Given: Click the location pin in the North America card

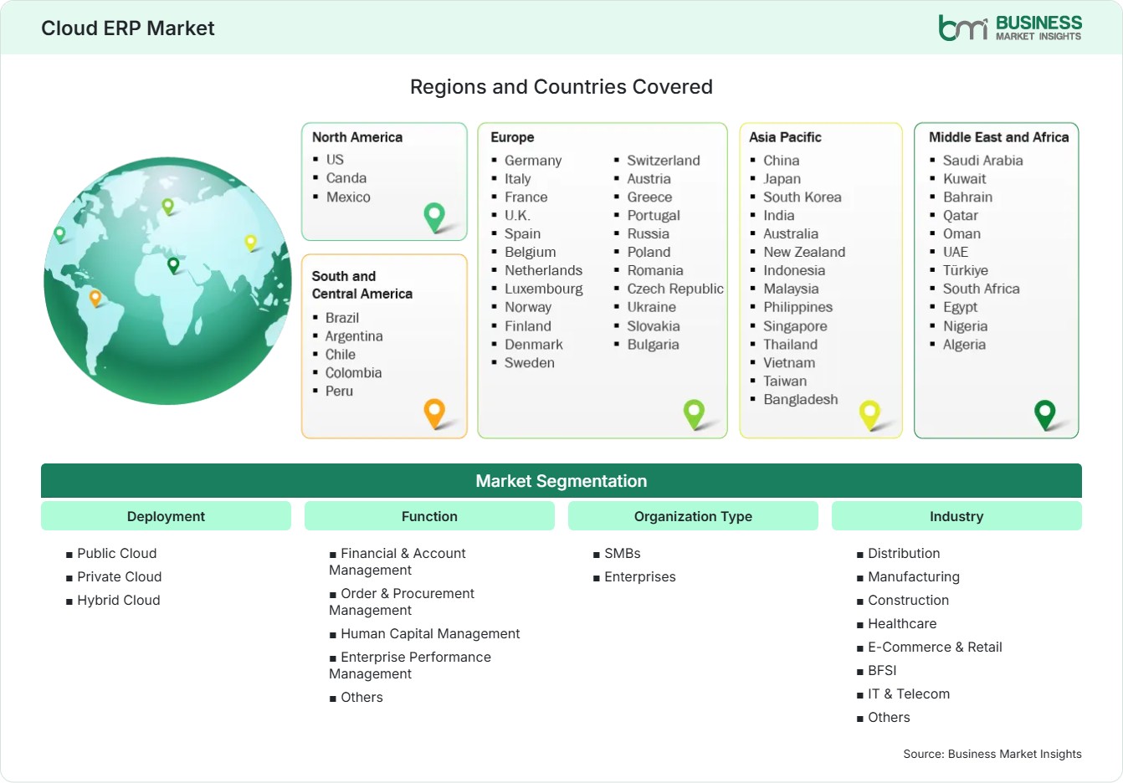Looking at the screenshot, I should [x=434, y=217].
